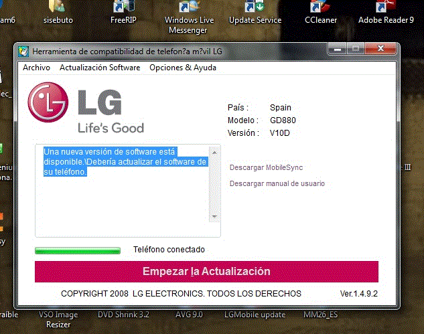Click the Teléfono conectado status text
This screenshot has width=424, height=334.
(x=169, y=250)
